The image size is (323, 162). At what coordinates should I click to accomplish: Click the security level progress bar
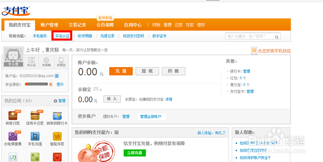point(36,84)
